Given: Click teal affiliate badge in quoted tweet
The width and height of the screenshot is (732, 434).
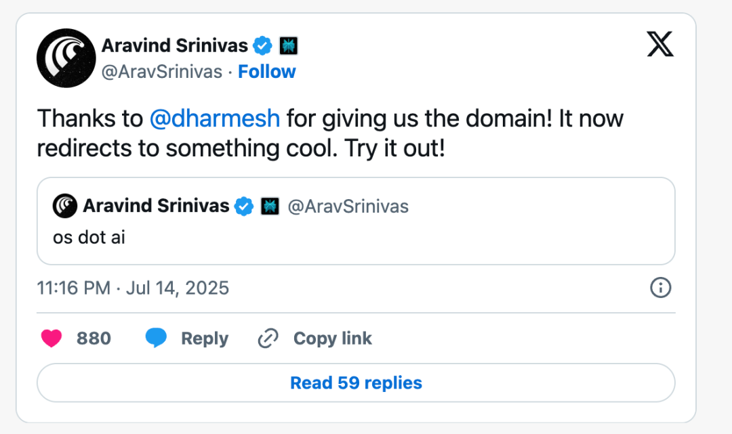Looking at the screenshot, I should point(270,206).
